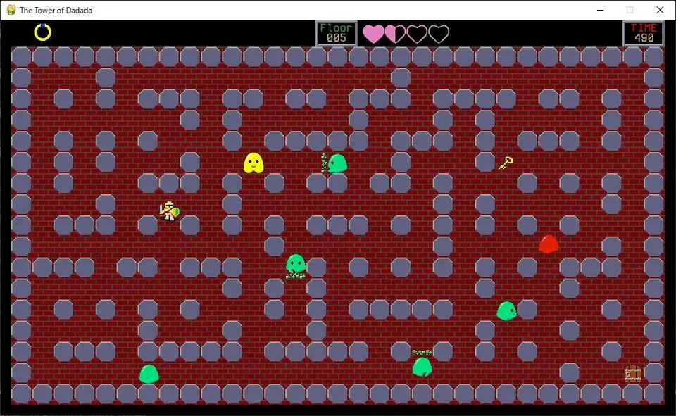Click the green slime below the red slime

pyautogui.click(x=506, y=310)
